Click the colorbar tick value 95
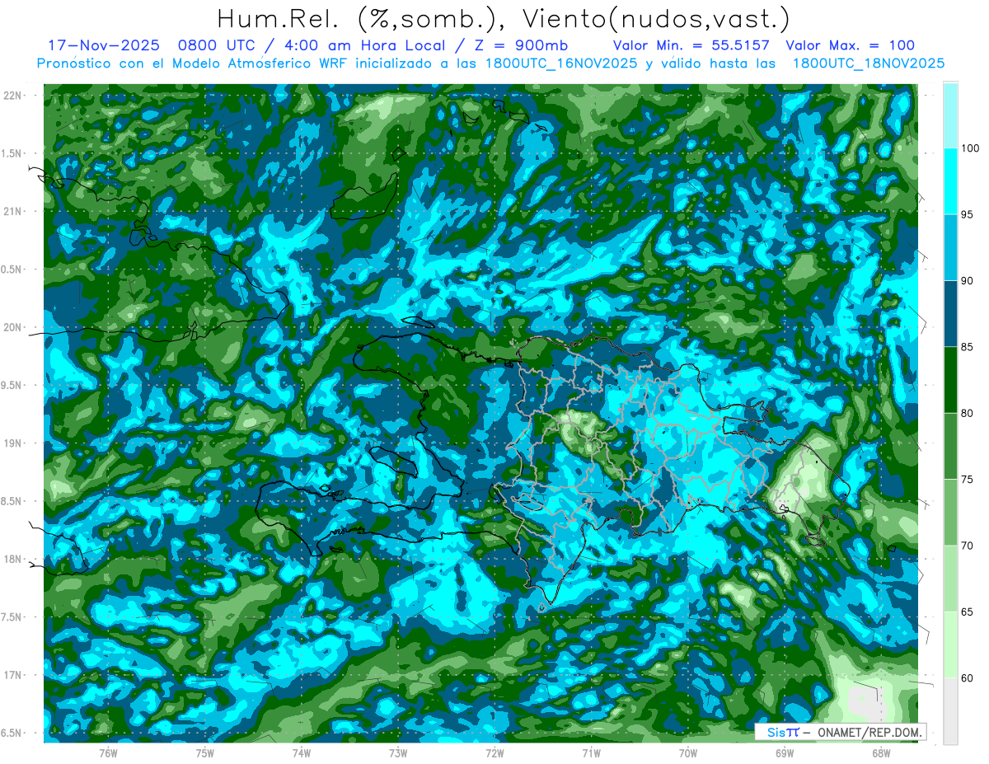 pyautogui.click(x=968, y=215)
